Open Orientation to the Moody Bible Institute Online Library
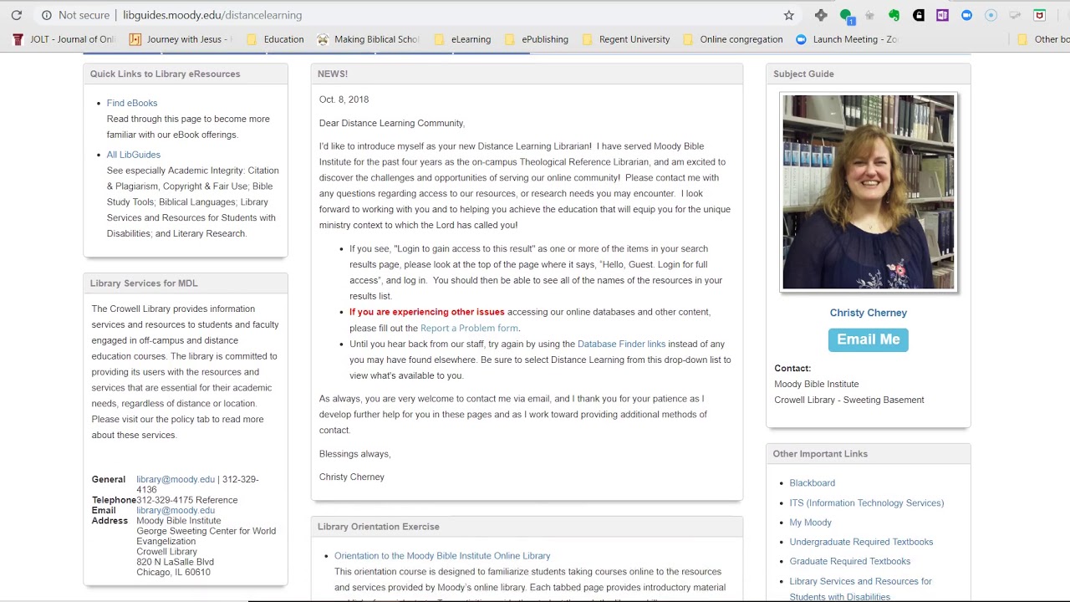This screenshot has width=1070, height=602. coord(442,555)
